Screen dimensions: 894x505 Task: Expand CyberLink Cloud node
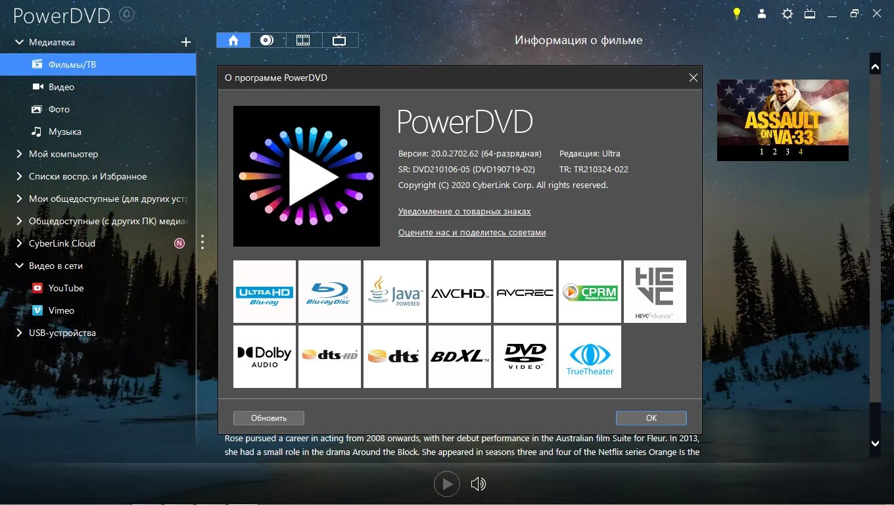pos(18,243)
